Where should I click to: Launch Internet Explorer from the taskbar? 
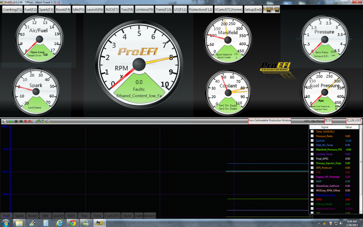[59, 223]
